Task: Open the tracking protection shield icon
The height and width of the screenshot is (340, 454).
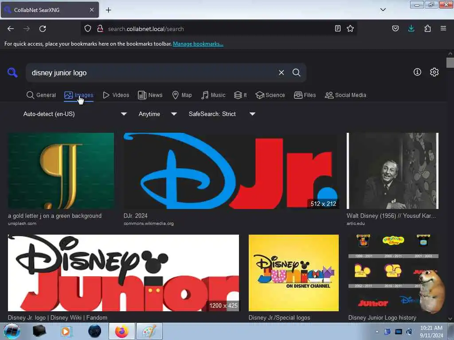Action: [88, 29]
